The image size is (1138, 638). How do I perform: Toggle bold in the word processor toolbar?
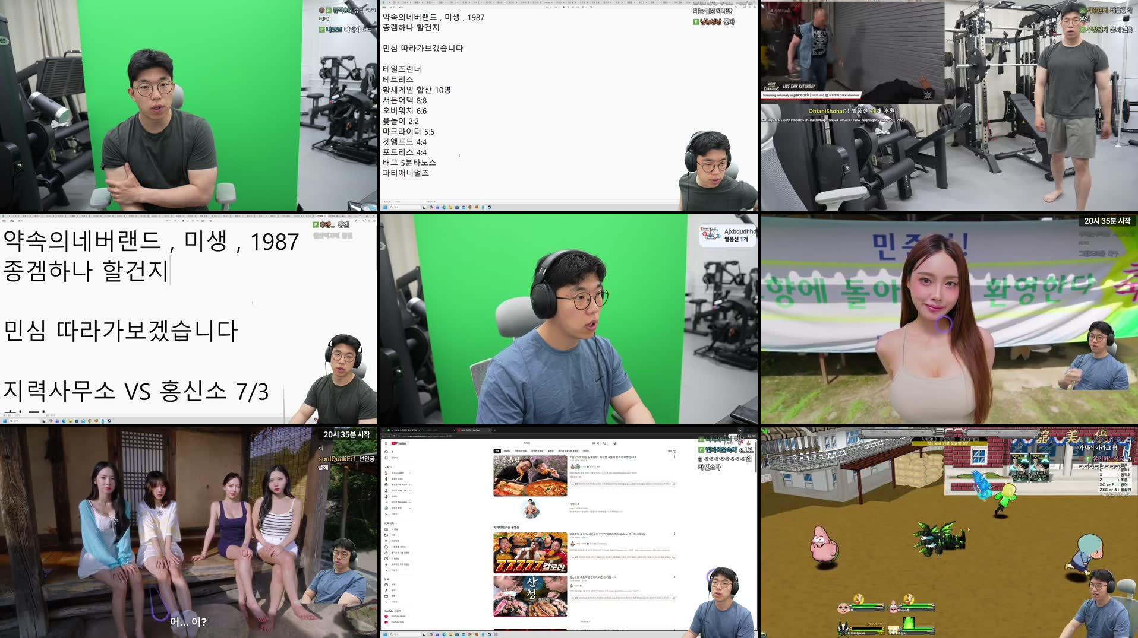[x=563, y=7]
